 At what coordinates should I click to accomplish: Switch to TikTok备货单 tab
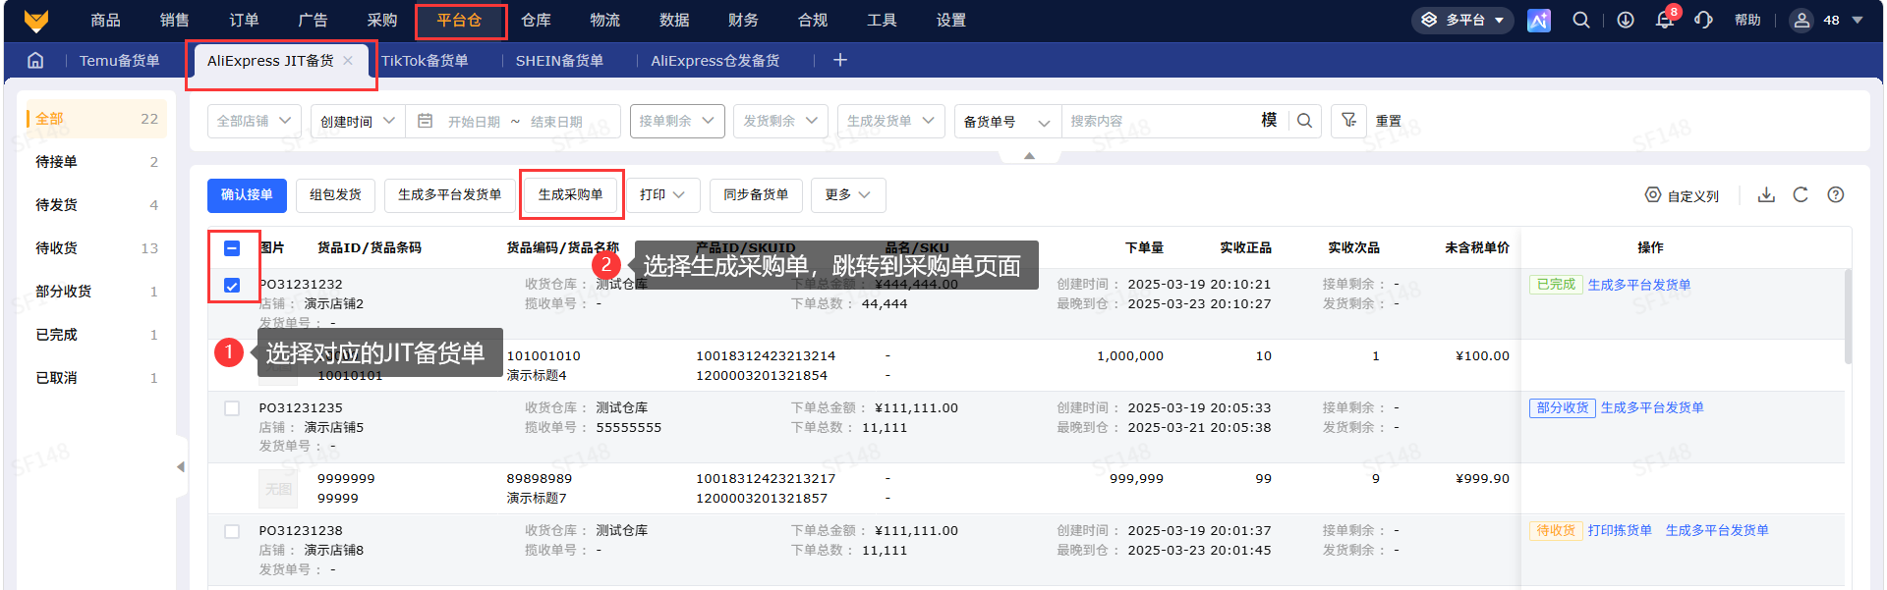click(425, 61)
